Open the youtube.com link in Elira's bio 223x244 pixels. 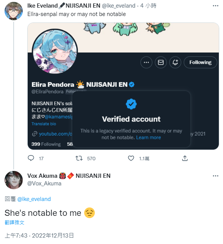tap(55, 134)
